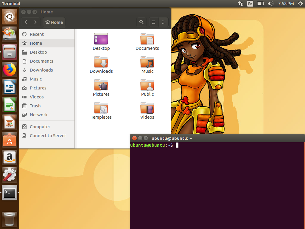
Task: Open LibreOffice Writer from the dock
Action: (10, 87)
